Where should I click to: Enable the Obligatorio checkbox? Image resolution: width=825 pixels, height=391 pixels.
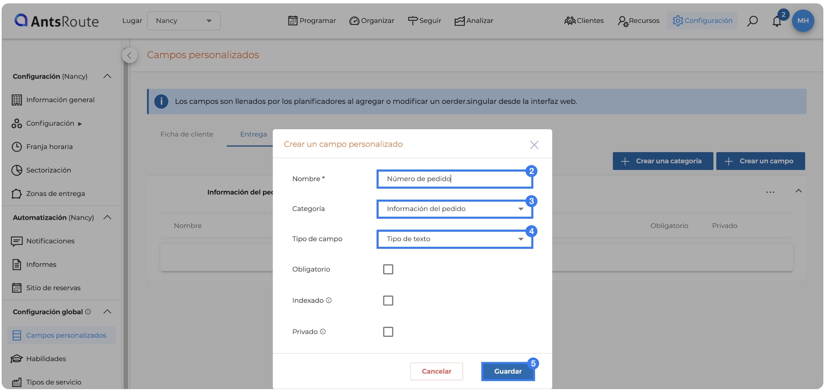388,269
